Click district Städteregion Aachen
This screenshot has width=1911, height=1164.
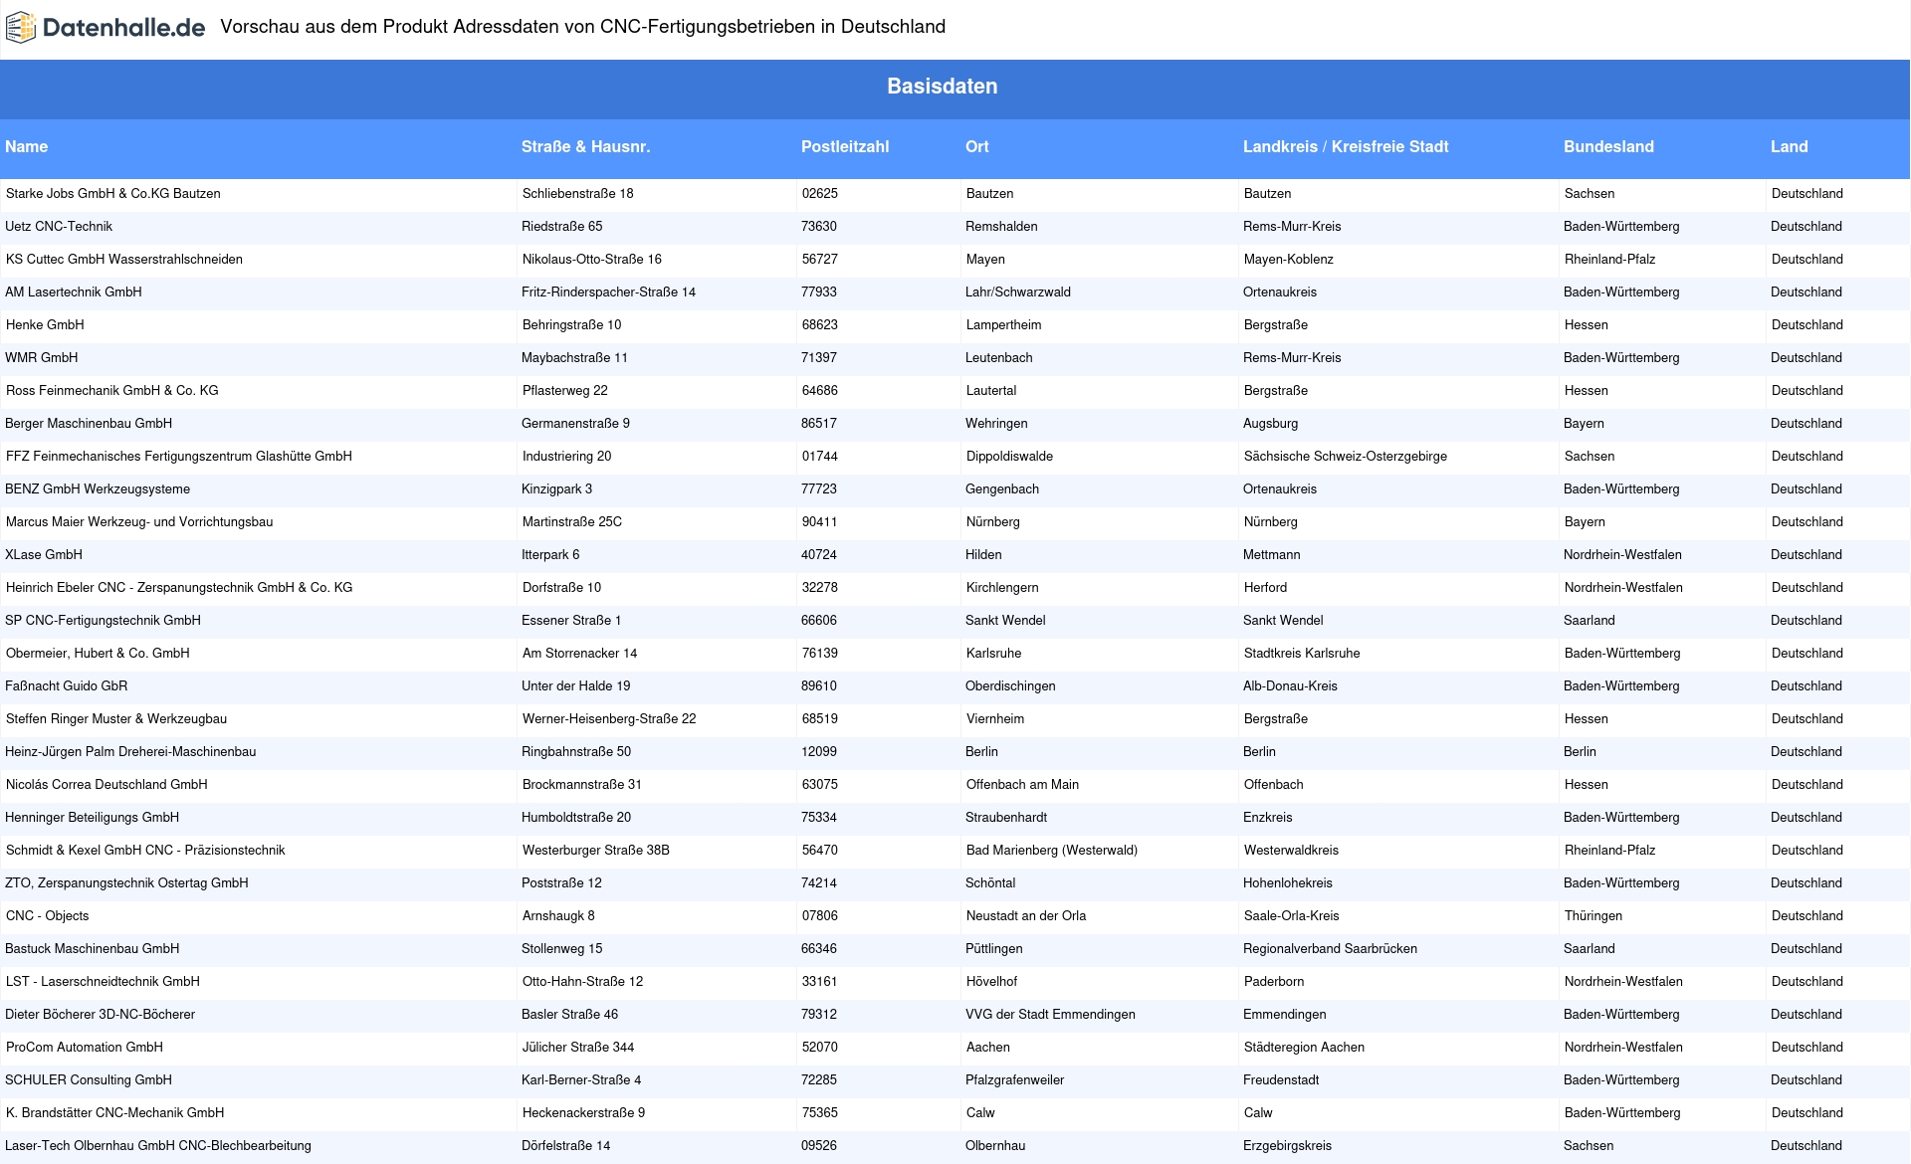pyautogui.click(x=1304, y=1048)
